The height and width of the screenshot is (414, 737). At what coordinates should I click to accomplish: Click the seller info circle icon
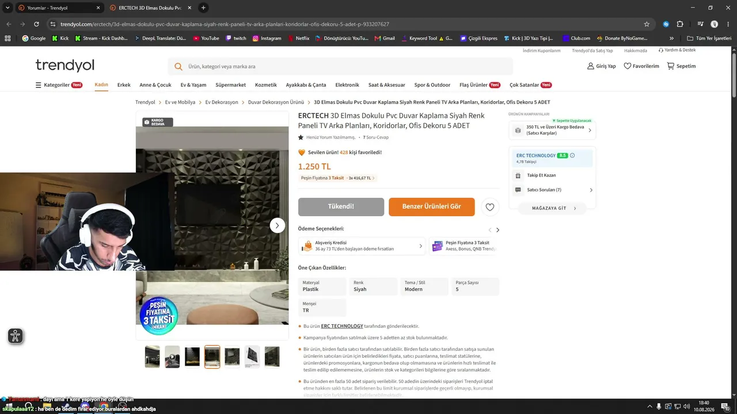tap(572, 155)
